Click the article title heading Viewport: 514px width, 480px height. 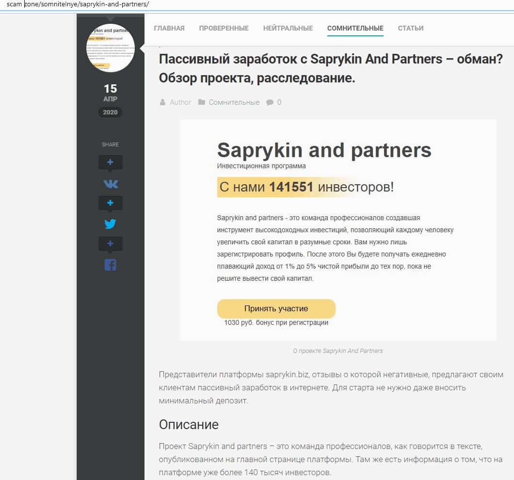(x=331, y=68)
